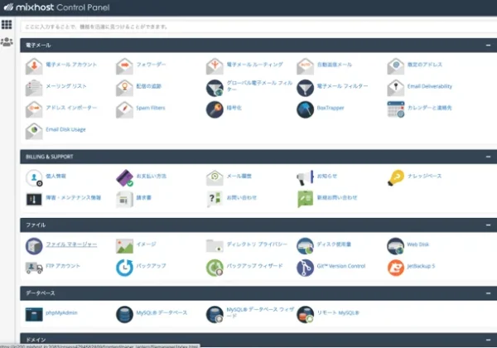497x348 pixels.
Task: Click the phpMyAdmin icon
Action: click(34, 314)
